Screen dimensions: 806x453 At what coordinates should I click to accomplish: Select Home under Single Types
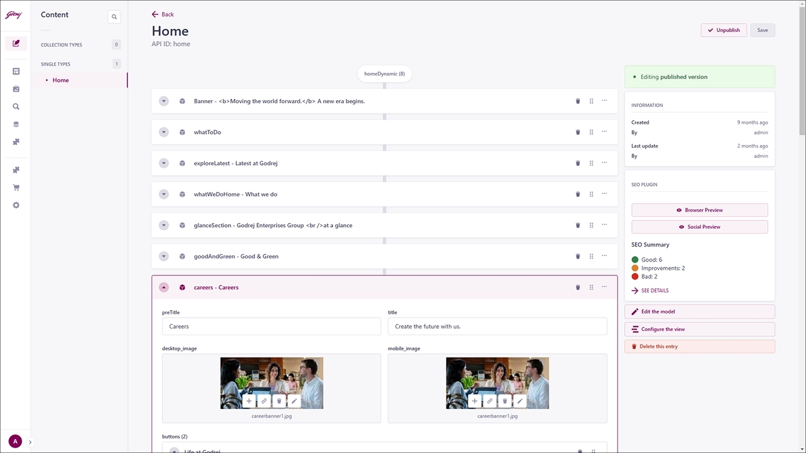pos(60,80)
